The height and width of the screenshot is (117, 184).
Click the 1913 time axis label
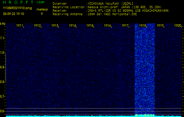(x=55, y=25)
